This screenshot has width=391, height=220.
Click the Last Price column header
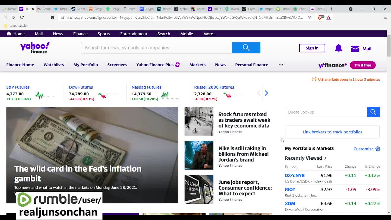click(325, 166)
